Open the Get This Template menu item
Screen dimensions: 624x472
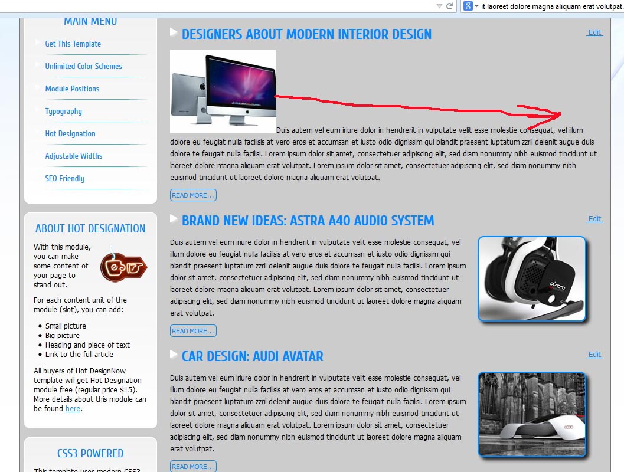pos(73,44)
